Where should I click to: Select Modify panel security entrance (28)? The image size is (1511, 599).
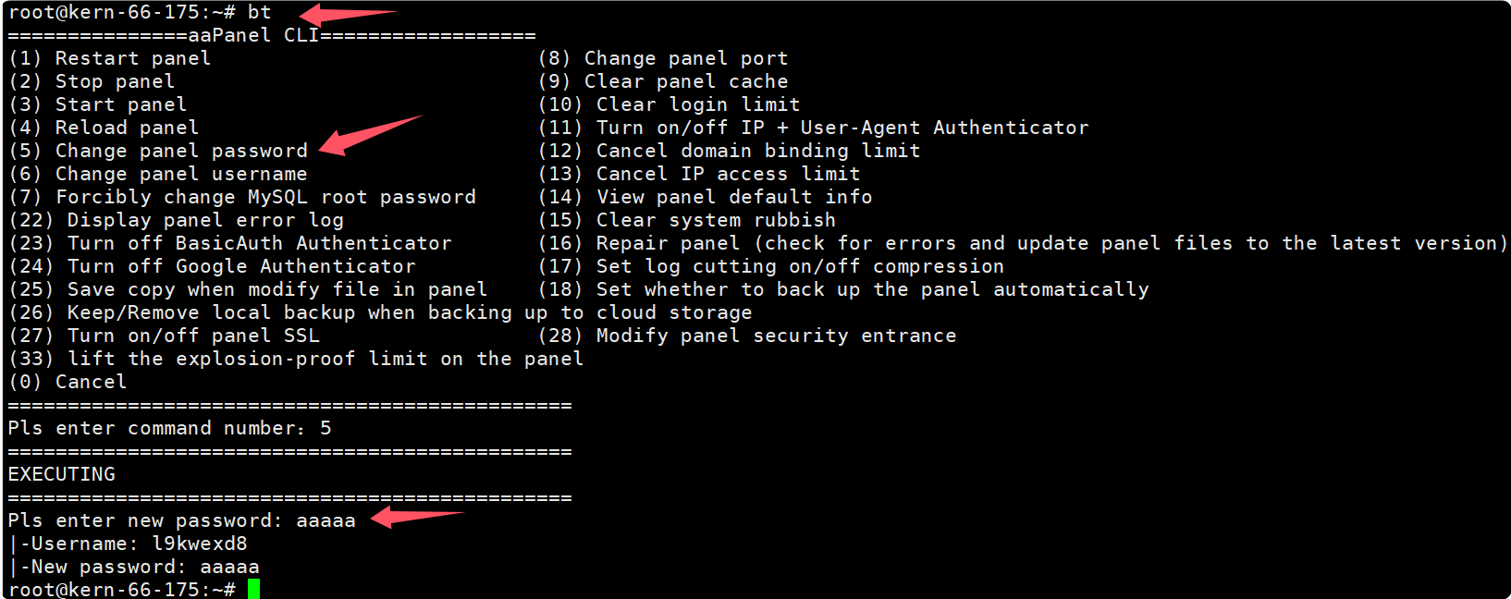click(x=746, y=336)
